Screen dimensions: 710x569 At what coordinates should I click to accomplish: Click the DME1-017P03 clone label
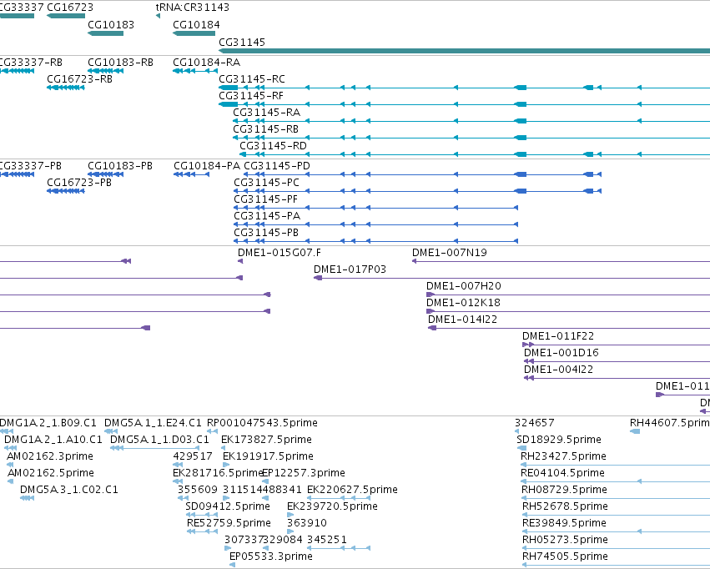[x=350, y=269]
